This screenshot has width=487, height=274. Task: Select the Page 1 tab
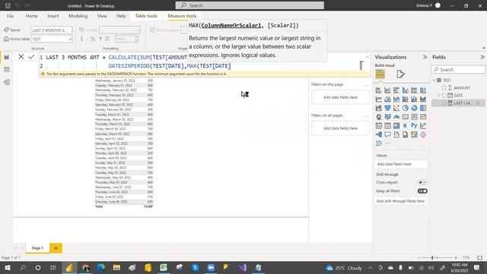click(x=37, y=248)
